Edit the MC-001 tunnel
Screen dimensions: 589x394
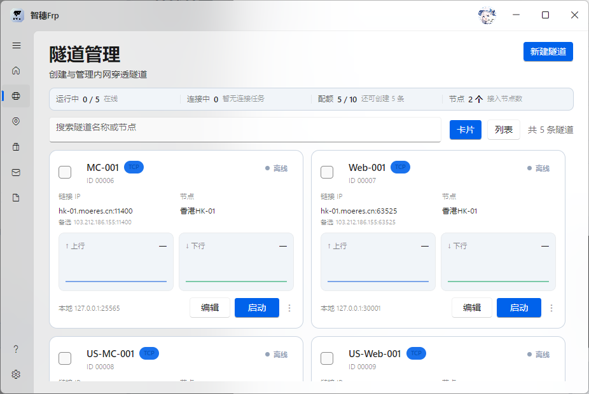[210, 308]
